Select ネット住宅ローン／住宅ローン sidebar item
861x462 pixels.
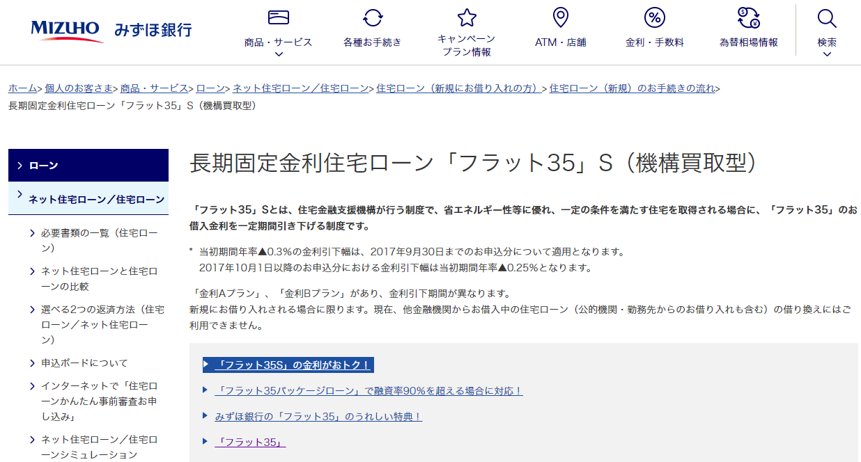[x=88, y=198]
